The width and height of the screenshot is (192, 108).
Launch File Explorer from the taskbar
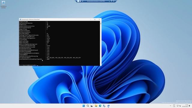tap(96, 106)
